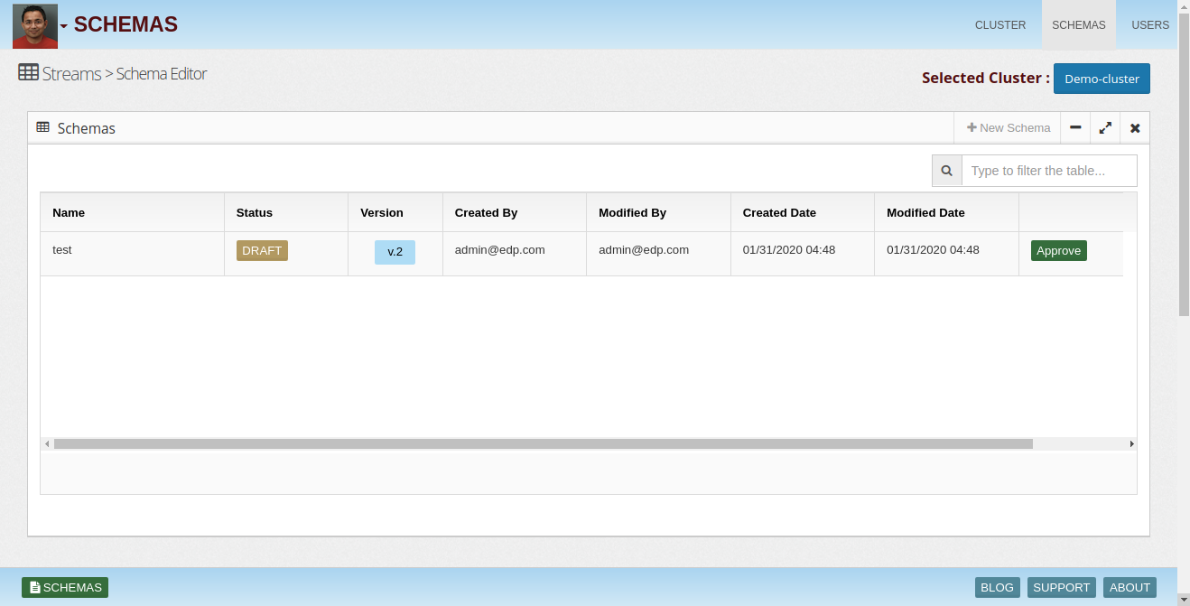Focus the table filter input field

[1049, 171]
